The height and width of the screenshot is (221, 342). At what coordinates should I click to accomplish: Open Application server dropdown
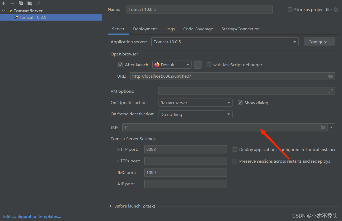(225, 42)
